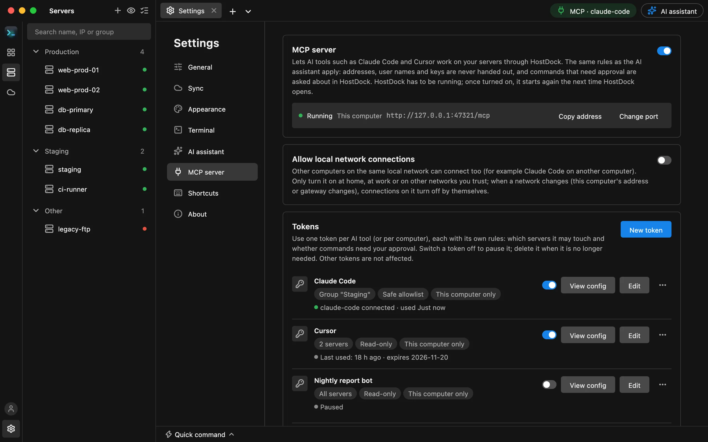The height and width of the screenshot is (442, 708).
Task: Open the account profile icon
Action: pyautogui.click(x=11, y=409)
